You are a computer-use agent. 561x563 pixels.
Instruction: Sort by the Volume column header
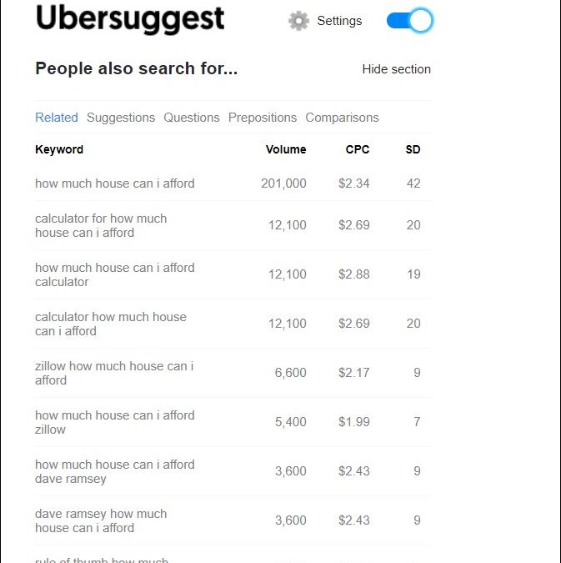click(286, 150)
